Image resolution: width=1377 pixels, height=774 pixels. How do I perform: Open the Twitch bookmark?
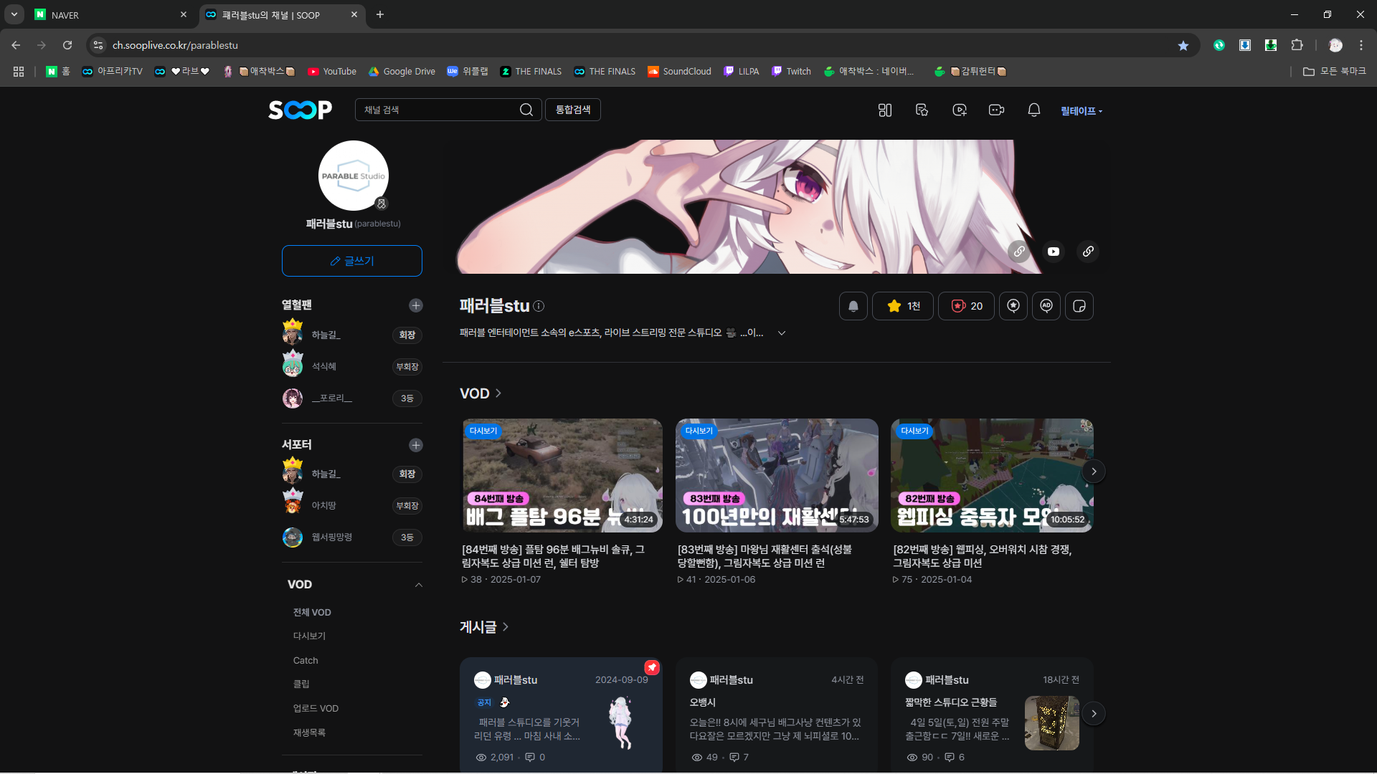coord(791,71)
